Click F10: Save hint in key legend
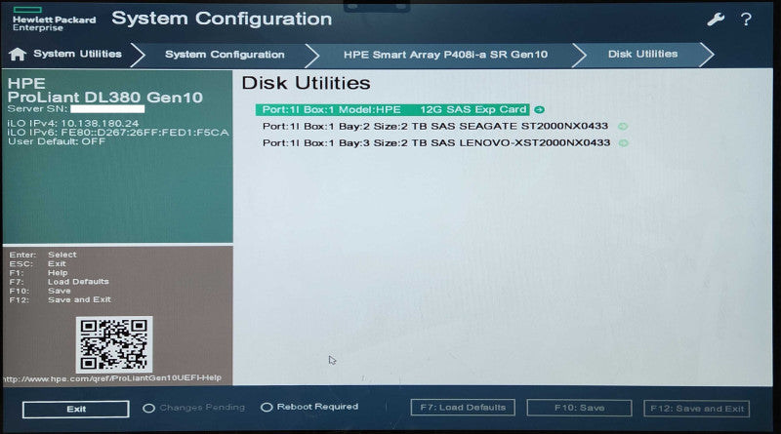The height and width of the screenshot is (434, 781). tap(40, 291)
